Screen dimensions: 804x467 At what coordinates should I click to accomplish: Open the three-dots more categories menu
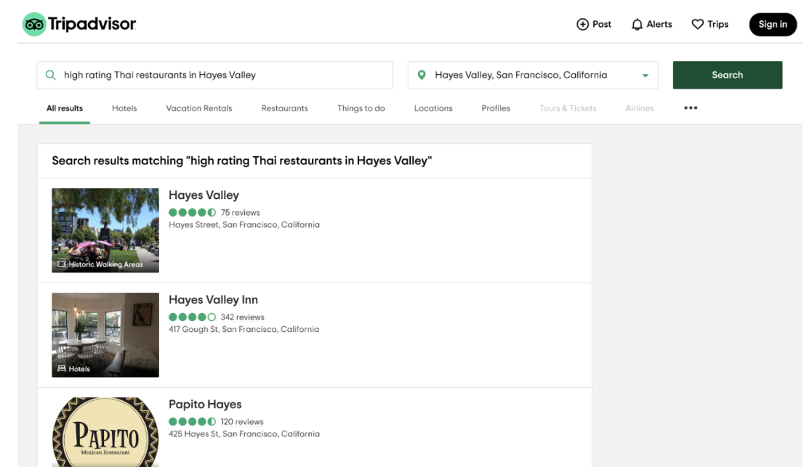click(691, 108)
